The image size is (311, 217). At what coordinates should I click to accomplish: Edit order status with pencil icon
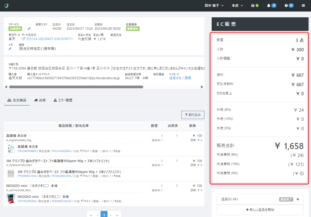click(x=29, y=29)
